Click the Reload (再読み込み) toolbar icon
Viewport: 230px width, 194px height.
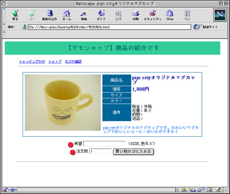tap(50, 15)
